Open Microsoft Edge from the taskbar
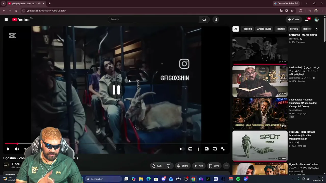Screen dimensions: 326x183 click(148, 179)
